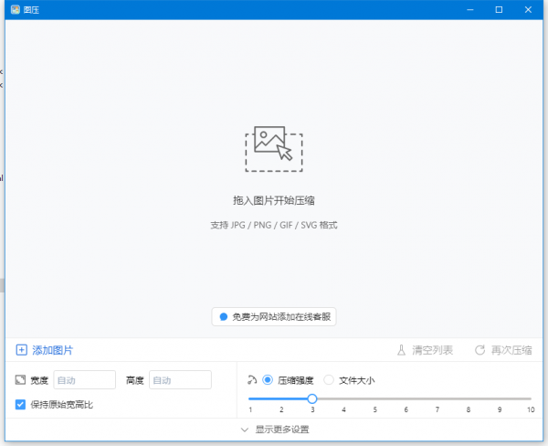
Task: Select the 文件大小 radio button
Action: pos(329,380)
